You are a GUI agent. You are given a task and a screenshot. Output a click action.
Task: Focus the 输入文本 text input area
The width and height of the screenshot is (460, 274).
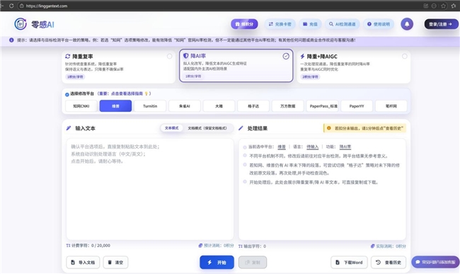(x=150, y=189)
